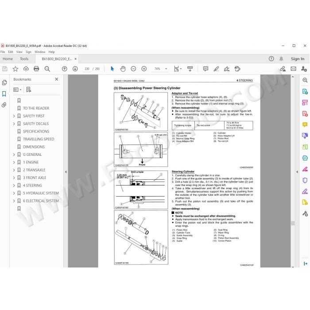
Task: Open the Sign menu
Action: (28, 52)
